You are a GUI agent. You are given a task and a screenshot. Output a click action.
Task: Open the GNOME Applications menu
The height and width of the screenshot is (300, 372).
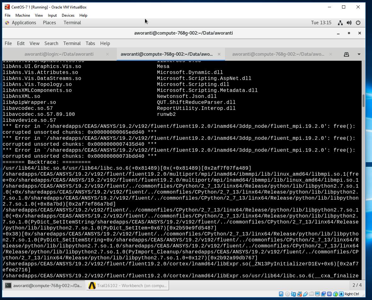(20, 23)
